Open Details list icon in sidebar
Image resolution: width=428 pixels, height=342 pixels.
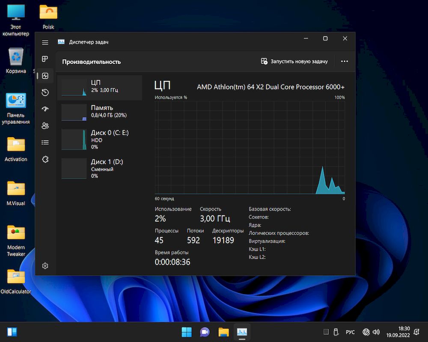coord(45,142)
